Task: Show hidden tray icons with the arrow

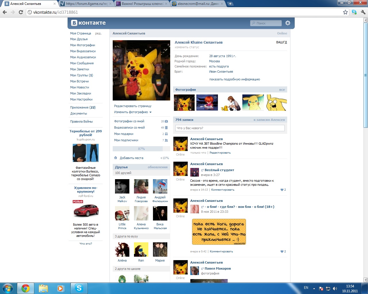Action: click(x=314, y=289)
